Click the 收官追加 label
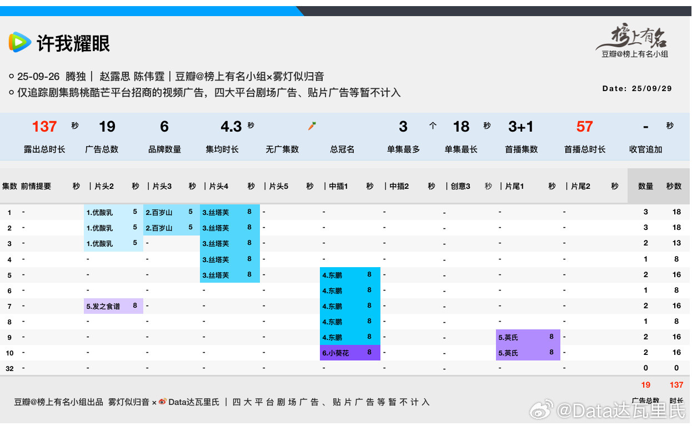 (646, 149)
